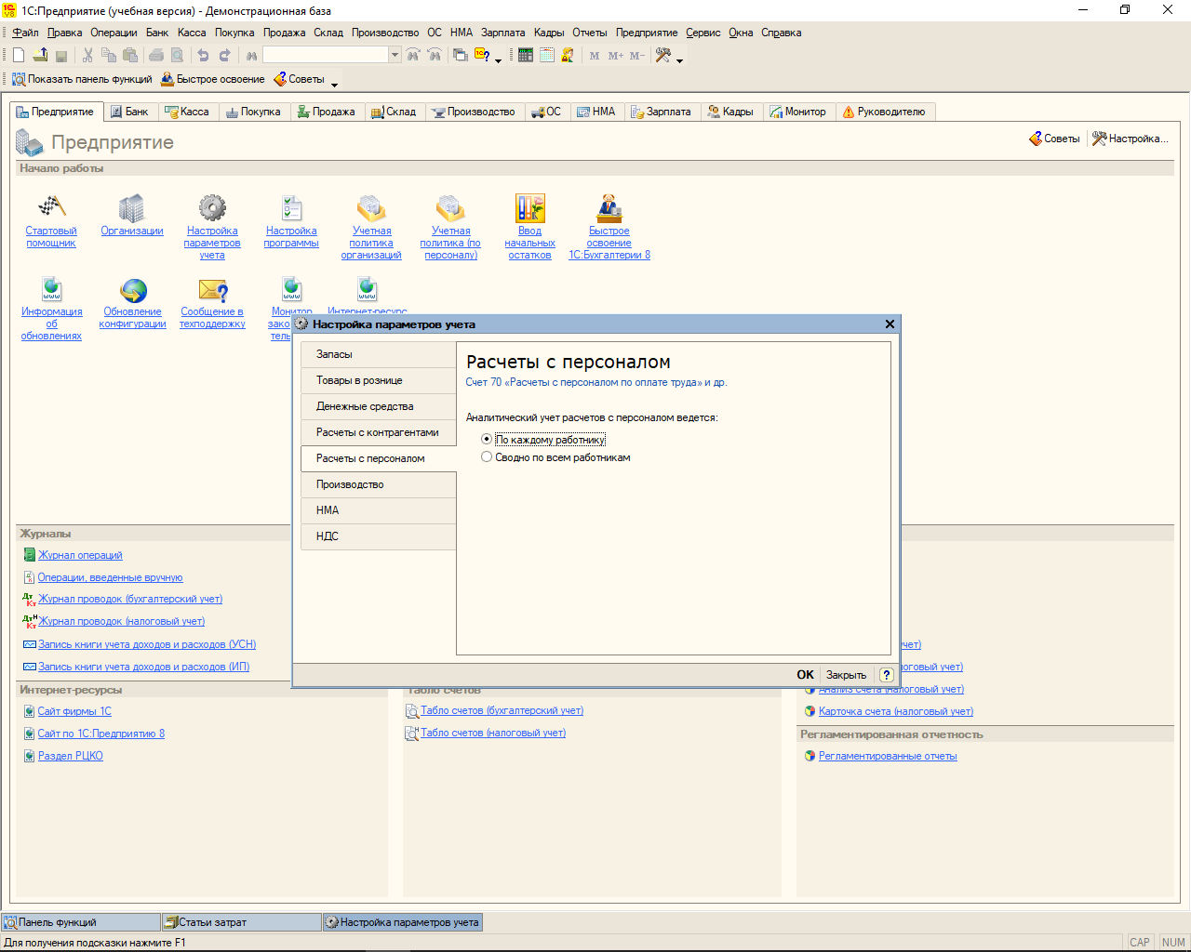Switch to Панель функций window in bottom bar
Image resolution: width=1191 pixels, height=952 pixels.
coord(81,922)
